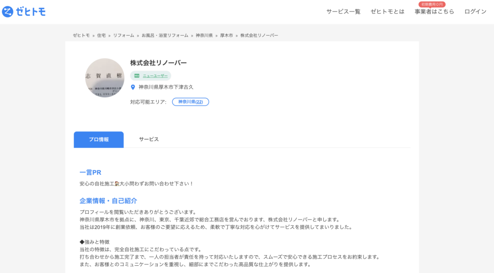Switch to the サービス tab
The image size is (494, 273).
click(149, 139)
